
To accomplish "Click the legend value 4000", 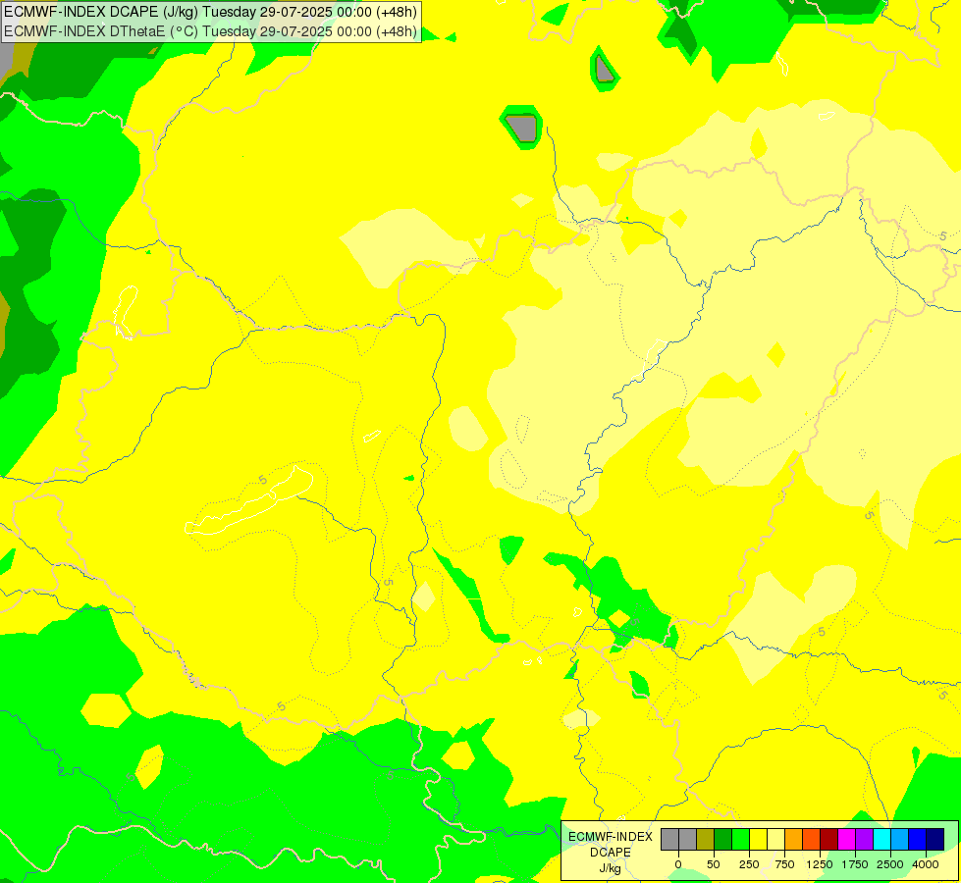I will tap(926, 864).
